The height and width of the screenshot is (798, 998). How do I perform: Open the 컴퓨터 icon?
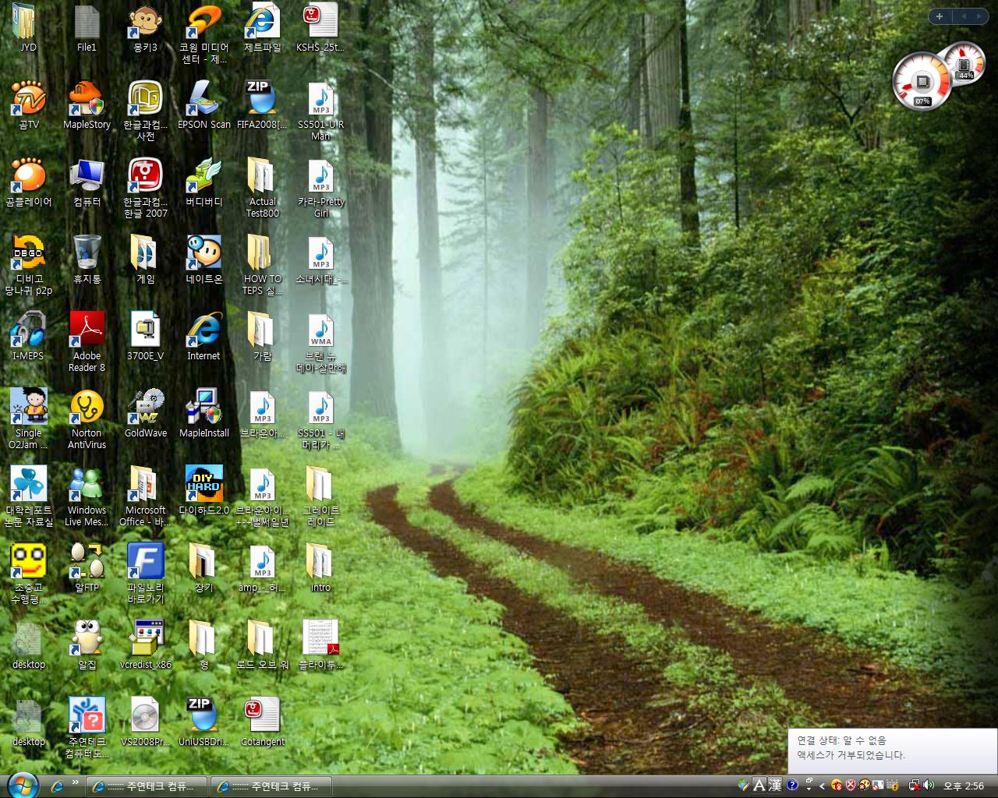[x=87, y=182]
